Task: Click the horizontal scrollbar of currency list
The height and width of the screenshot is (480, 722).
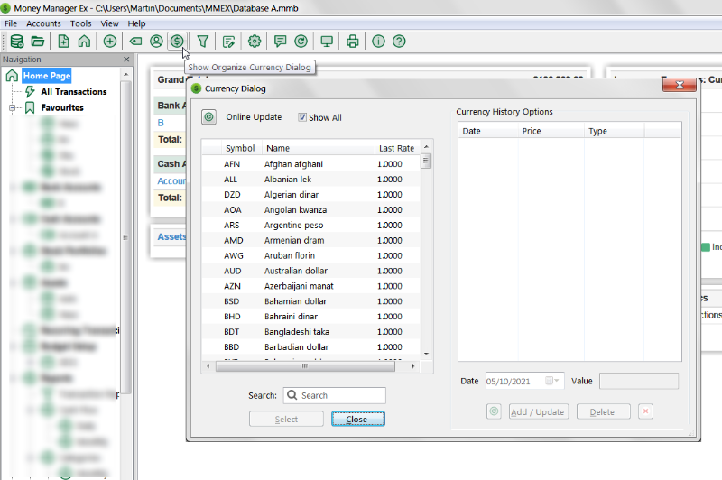Action: pos(307,366)
